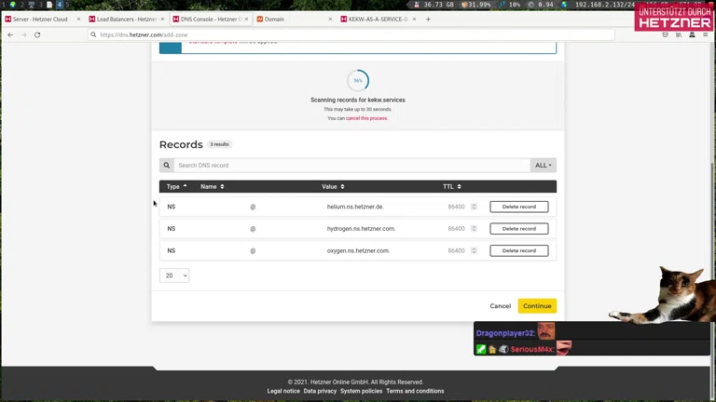Viewport: 716px width, 402px height.
Task: Select the DNS Console tab
Action: [x=211, y=20]
